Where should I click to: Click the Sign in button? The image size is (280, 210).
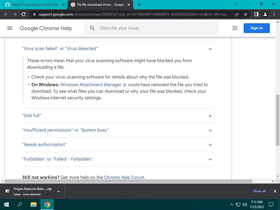point(256,28)
